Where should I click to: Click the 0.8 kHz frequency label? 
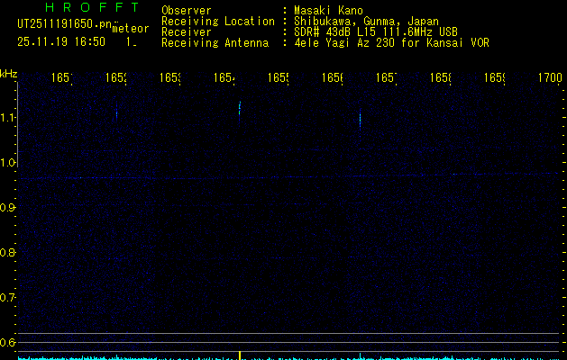[8, 252]
